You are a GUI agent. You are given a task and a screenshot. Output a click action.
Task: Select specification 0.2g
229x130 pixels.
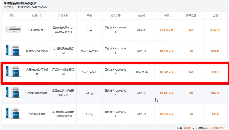pos(89,30)
